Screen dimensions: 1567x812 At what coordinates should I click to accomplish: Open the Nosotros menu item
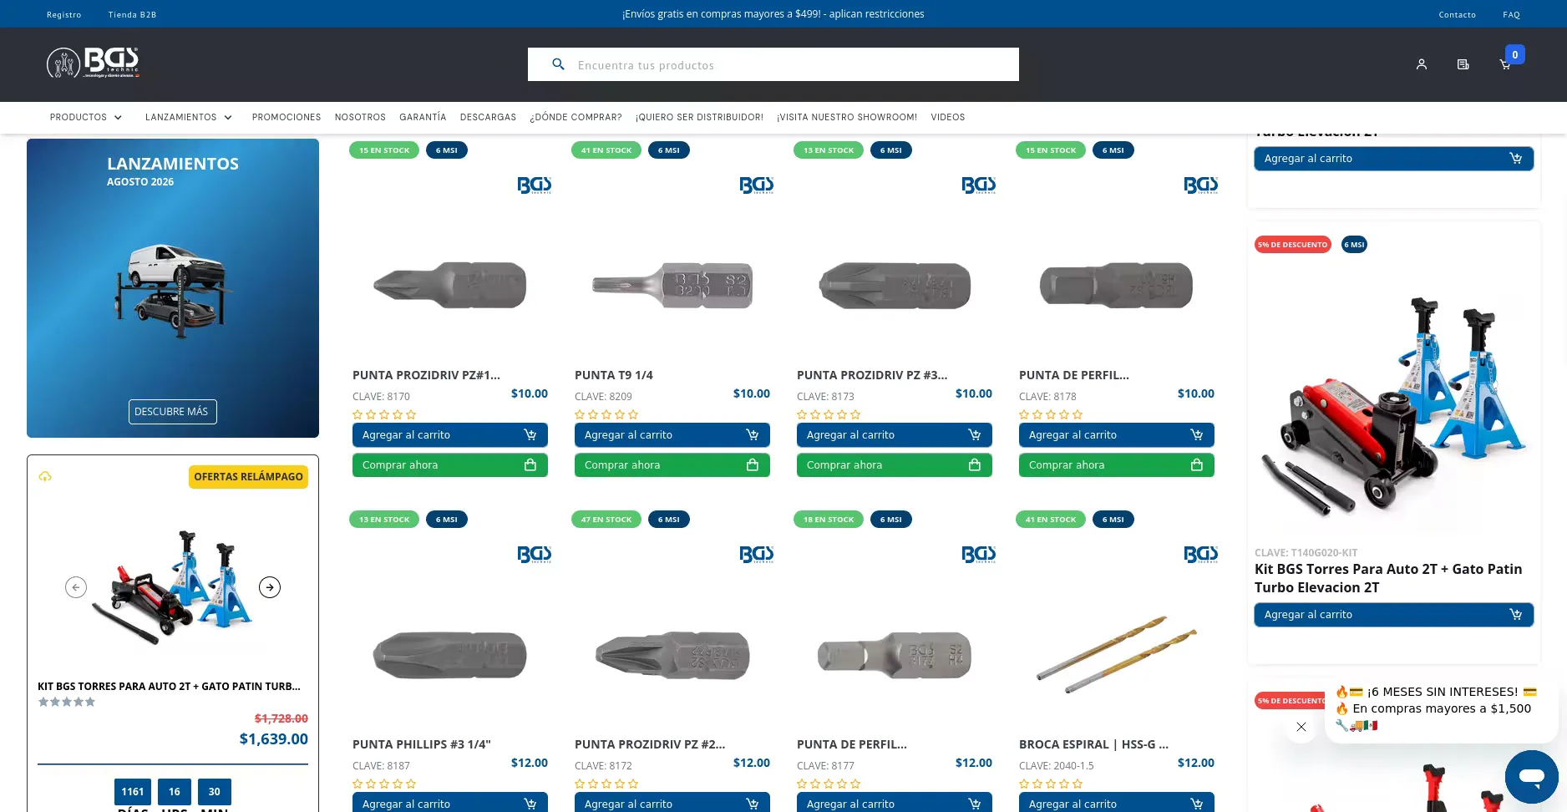[360, 117]
